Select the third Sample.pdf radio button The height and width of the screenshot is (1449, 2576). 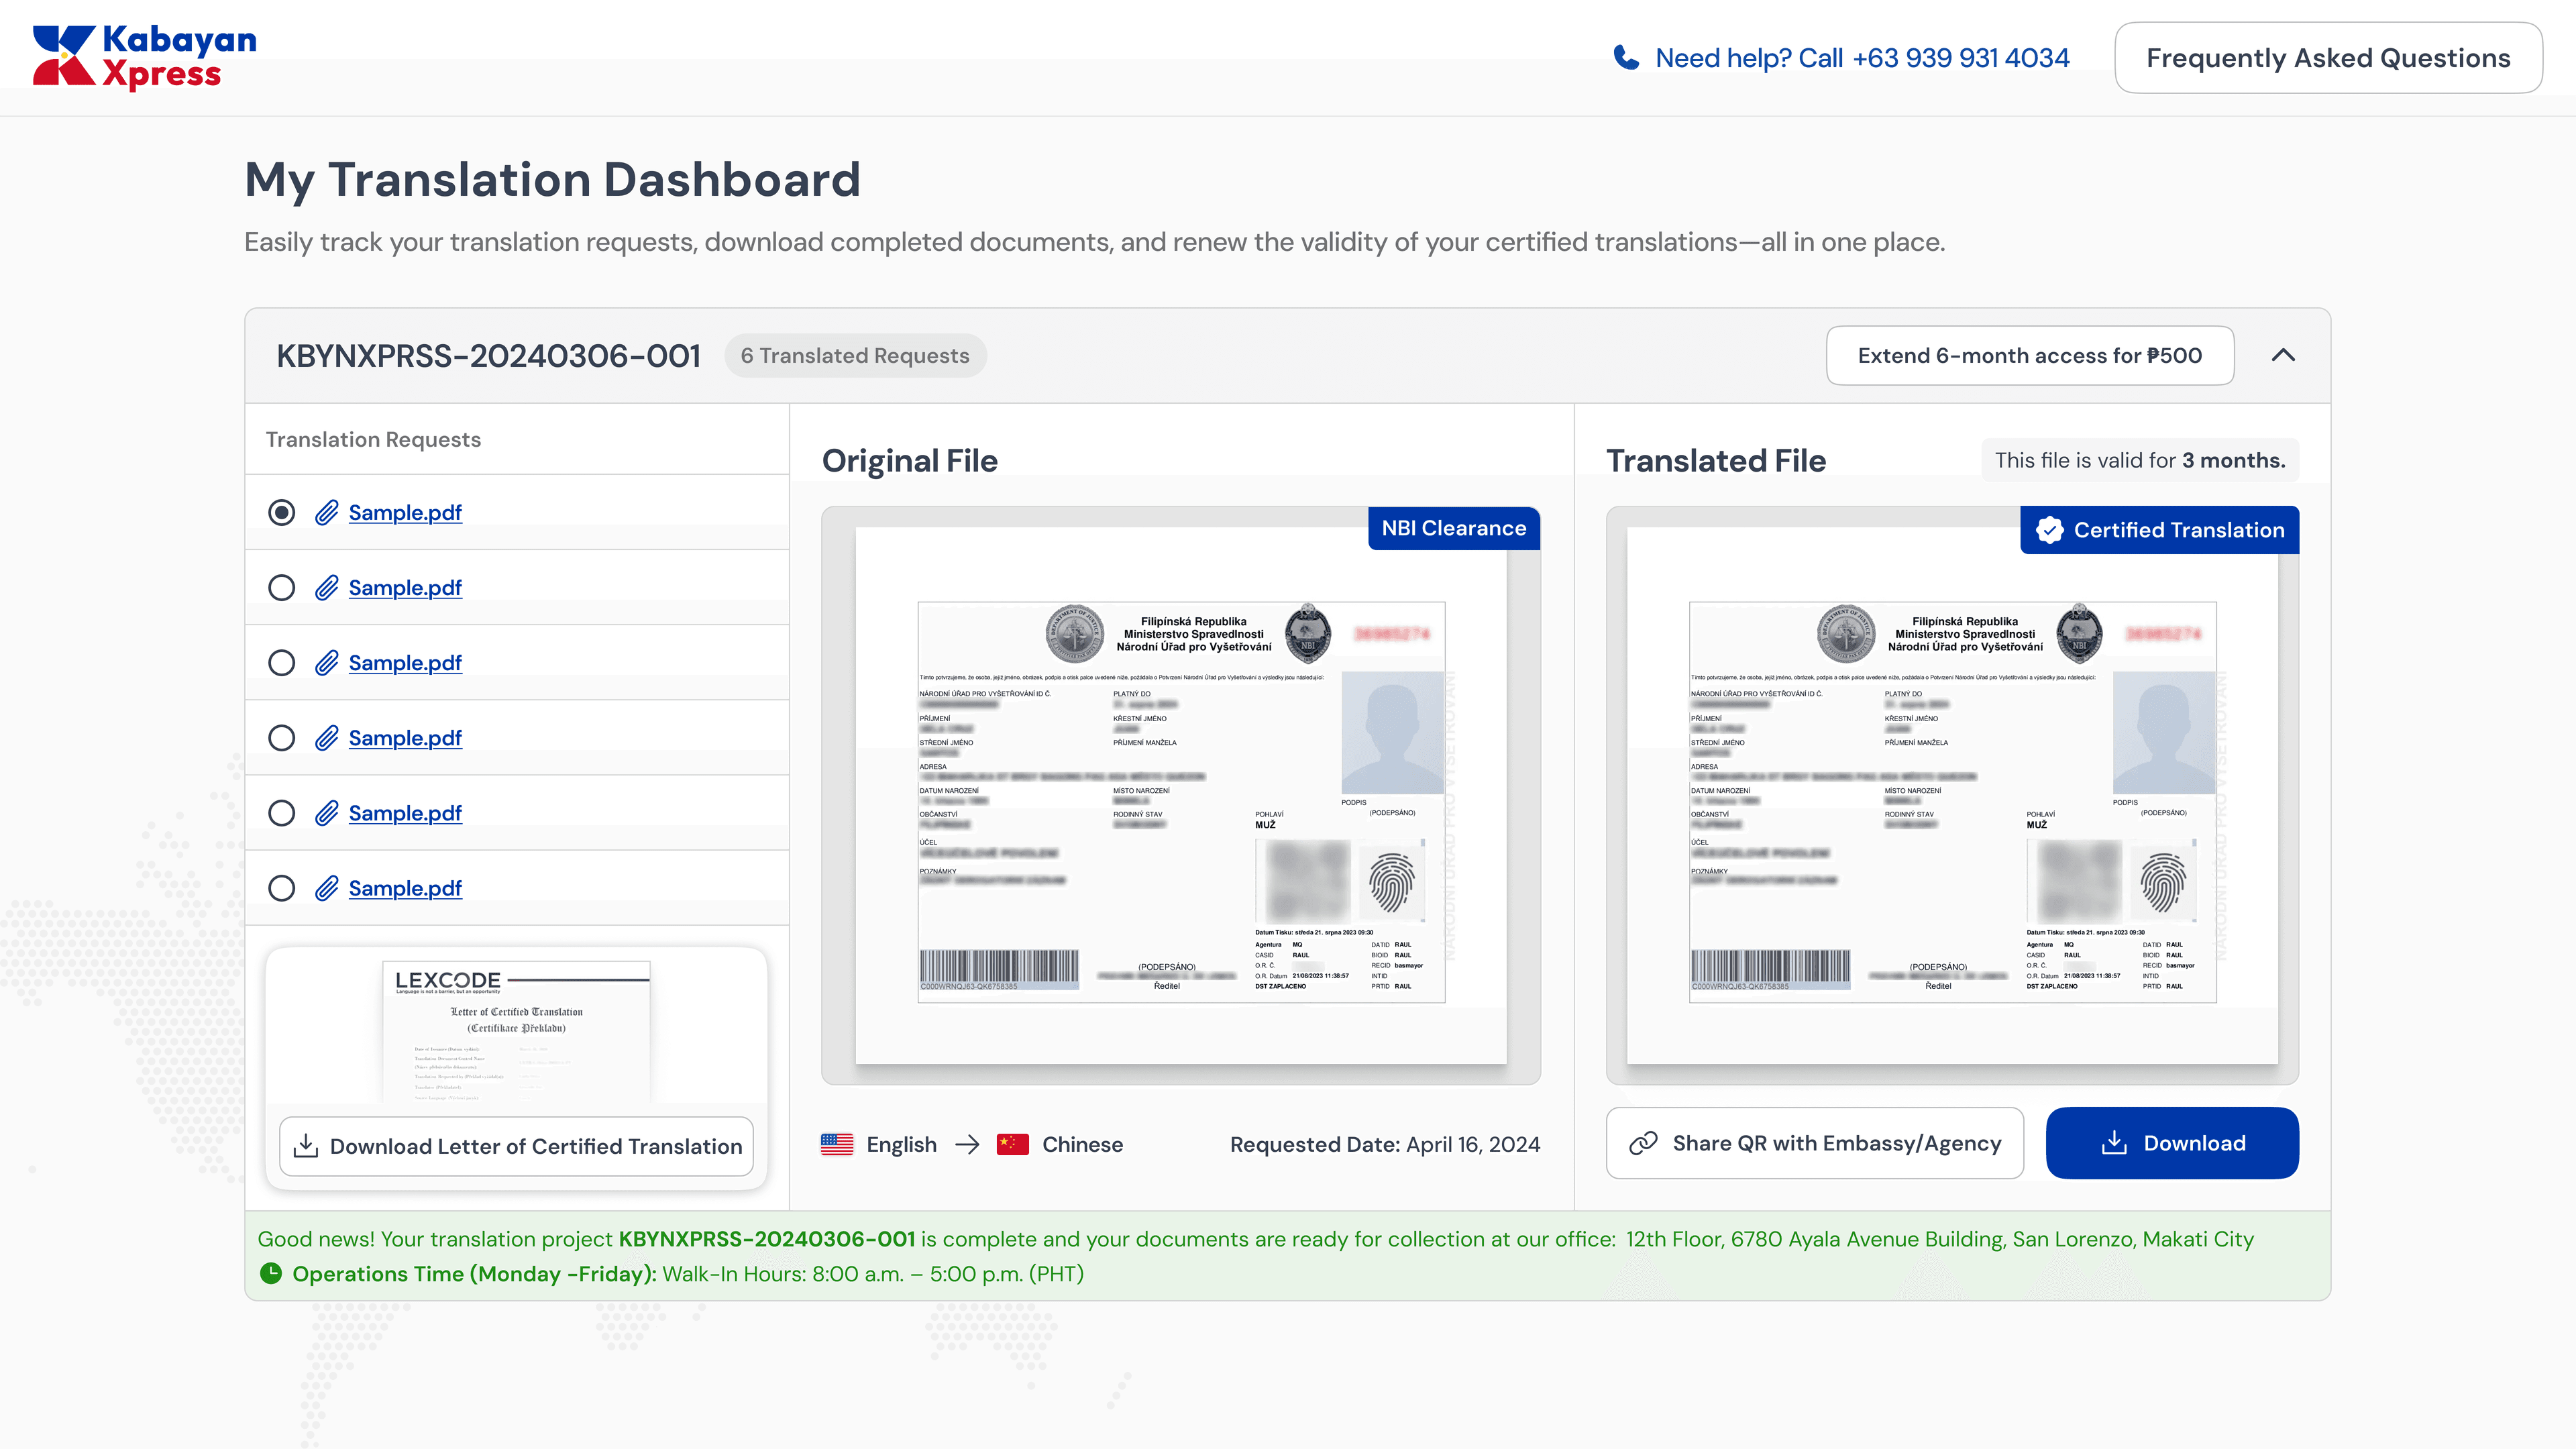(x=282, y=663)
